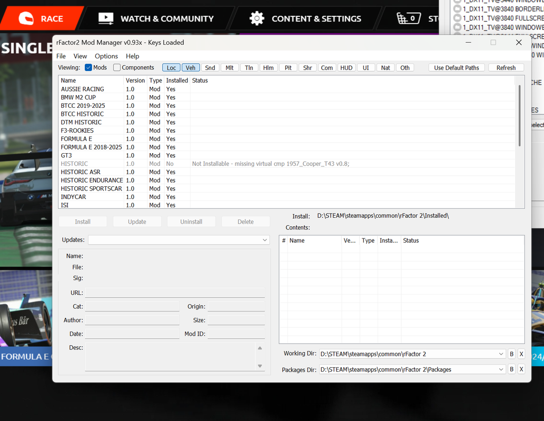544x421 pixels.
Task: Select the DTM HISTORIC mod row
Action: [x=286, y=123]
